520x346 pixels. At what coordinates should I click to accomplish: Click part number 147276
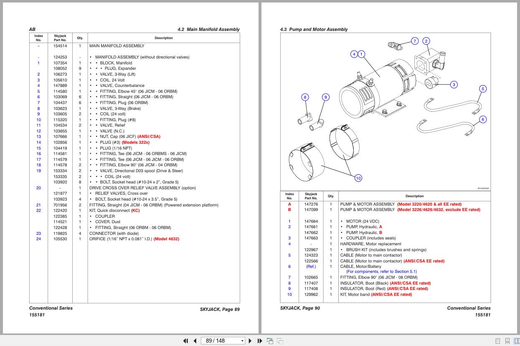point(311,204)
